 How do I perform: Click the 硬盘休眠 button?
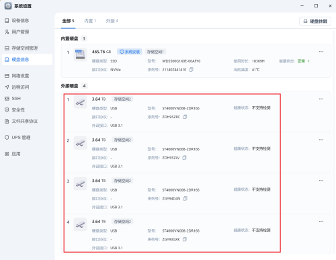coord(315,21)
